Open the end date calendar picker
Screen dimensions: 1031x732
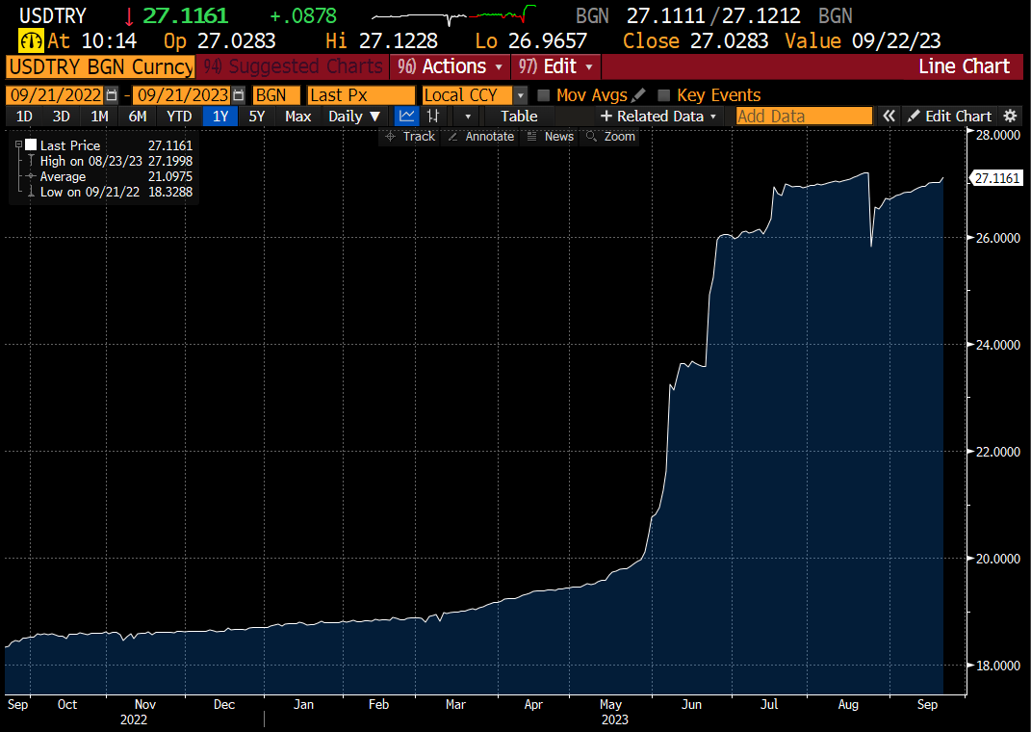(239, 95)
